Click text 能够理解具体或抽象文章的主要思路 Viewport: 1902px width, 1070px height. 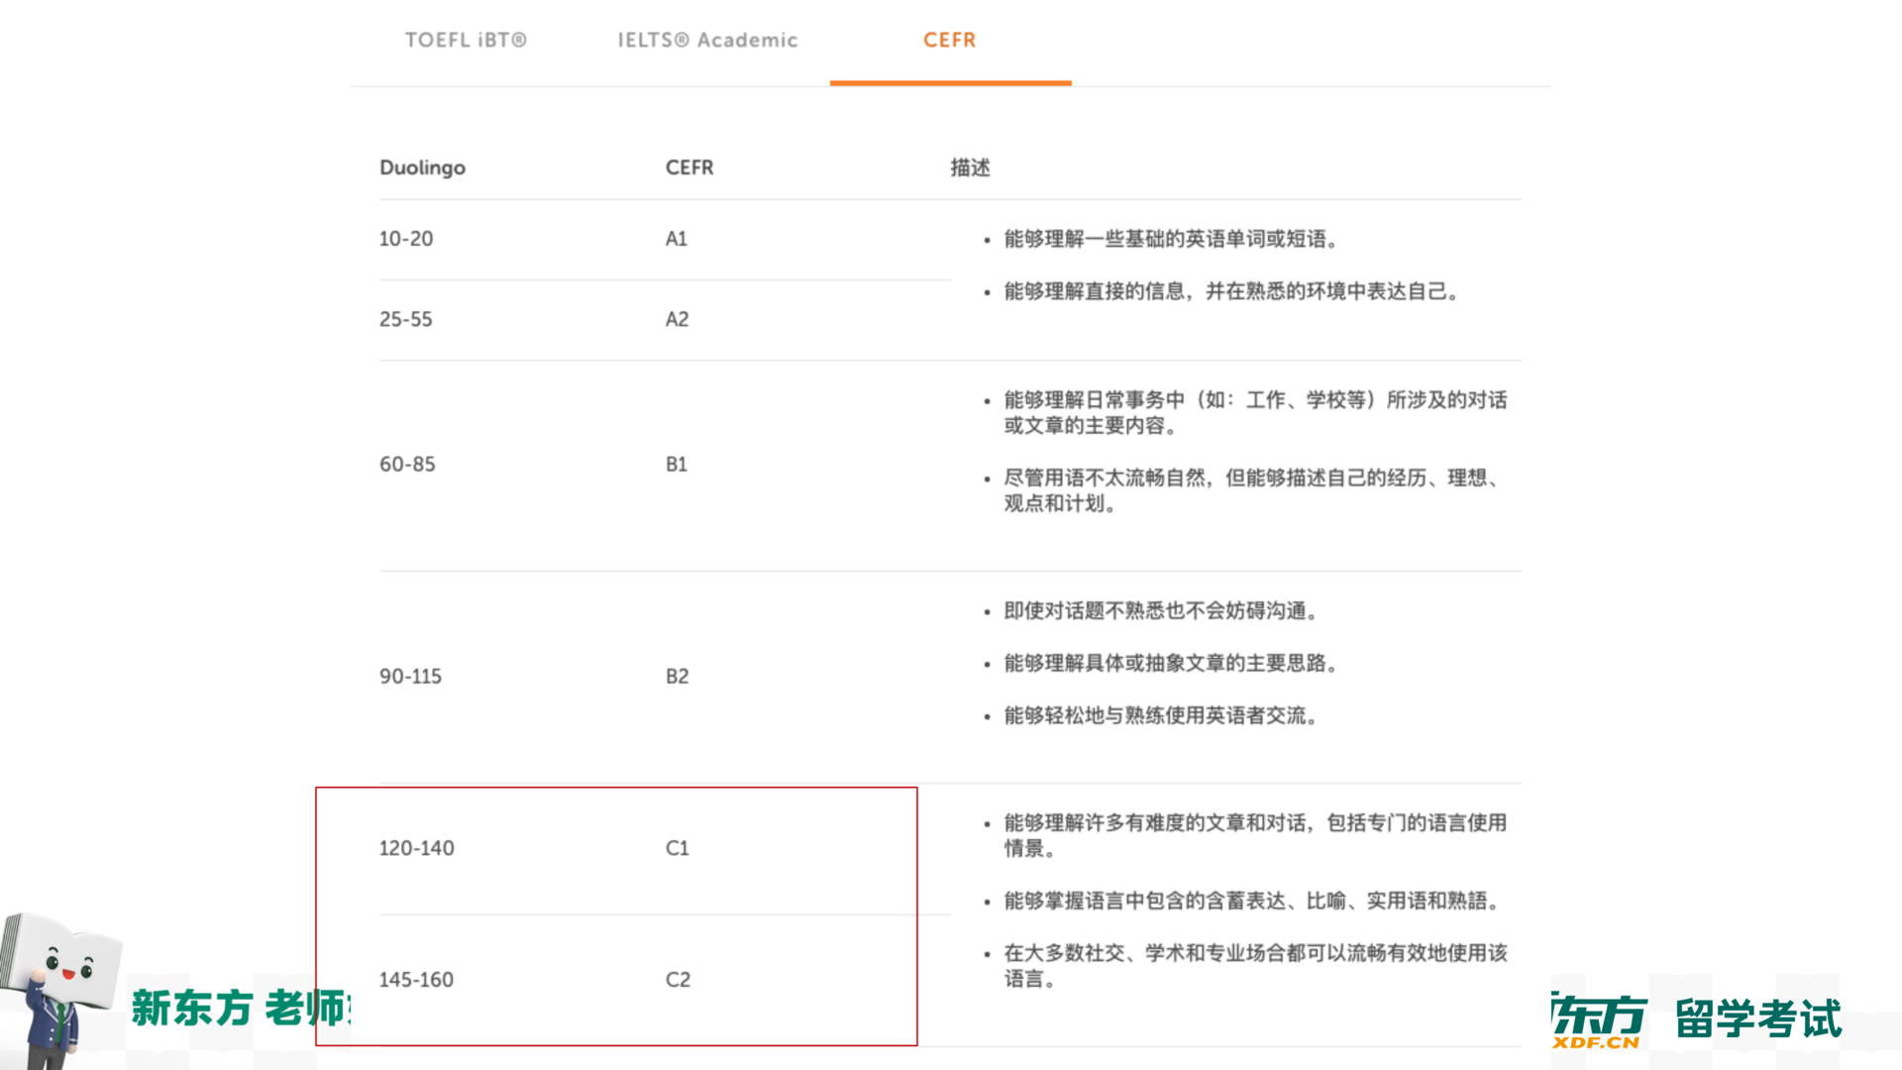pos(1171,663)
